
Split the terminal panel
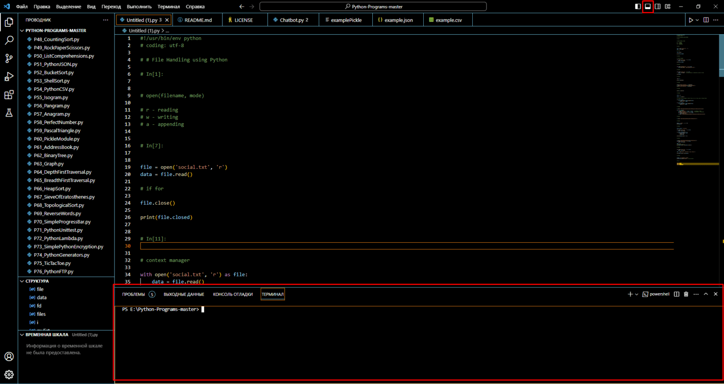[676, 294]
